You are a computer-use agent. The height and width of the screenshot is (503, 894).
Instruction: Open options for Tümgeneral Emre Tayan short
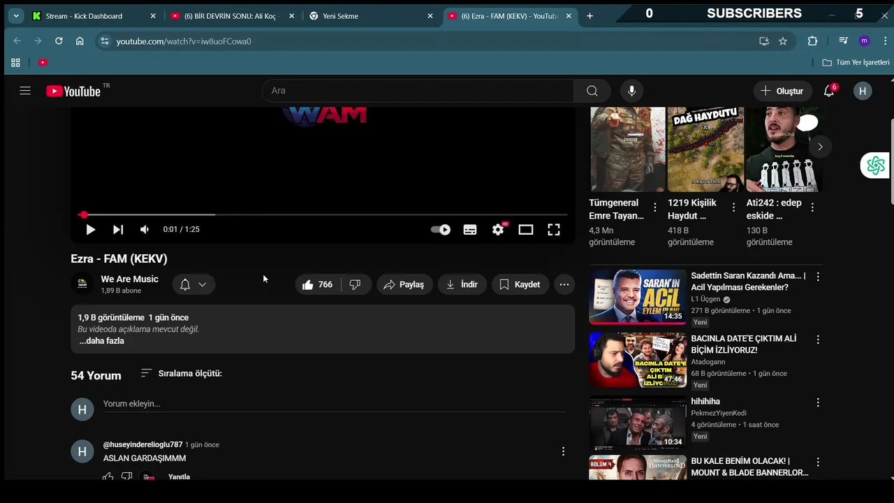[655, 207]
